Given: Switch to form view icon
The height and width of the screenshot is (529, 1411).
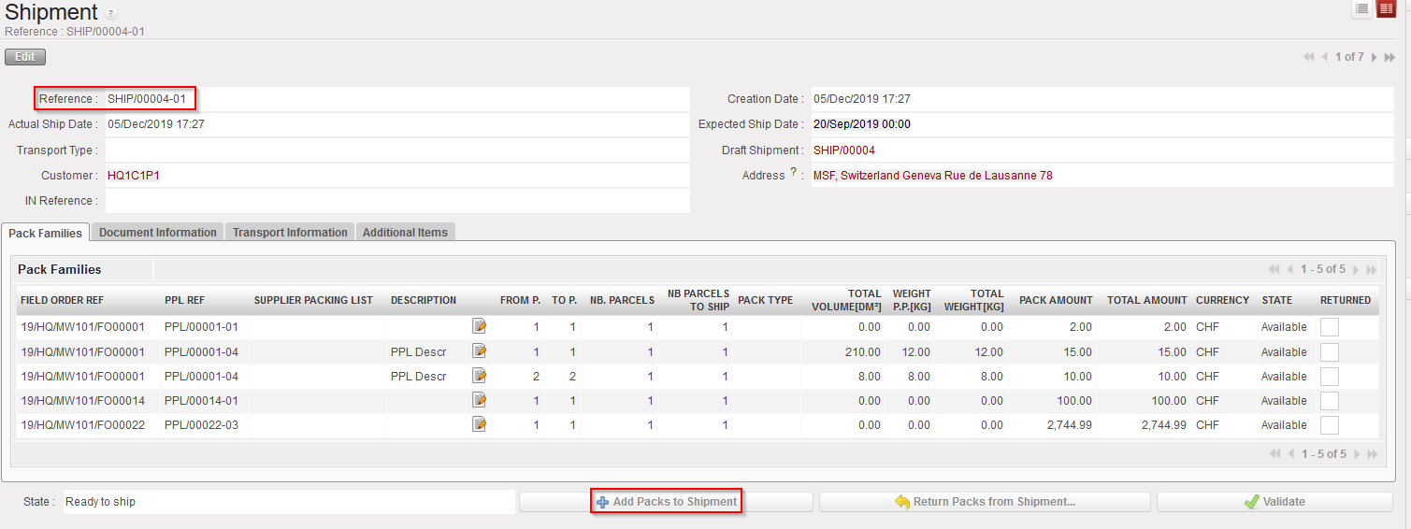Looking at the screenshot, I should pos(1386,8).
